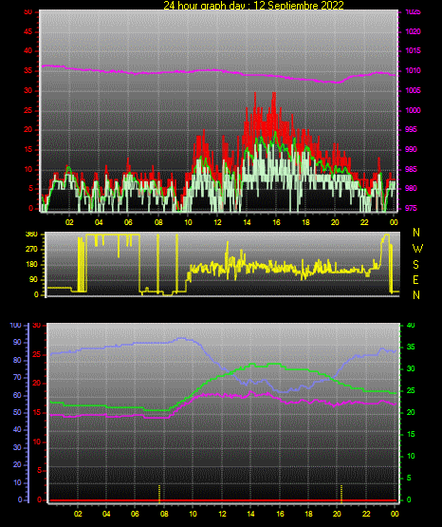Click the red 35 wind speed label

pyautogui.click(x=28, y=71)
